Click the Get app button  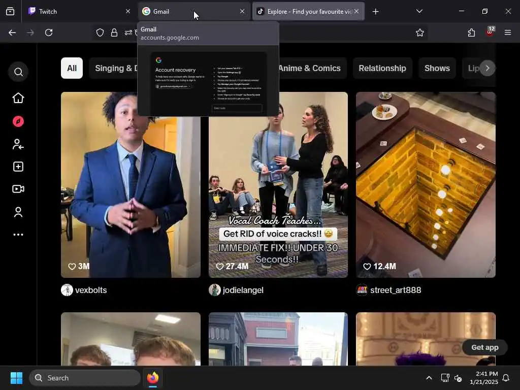tap(485, 347)
